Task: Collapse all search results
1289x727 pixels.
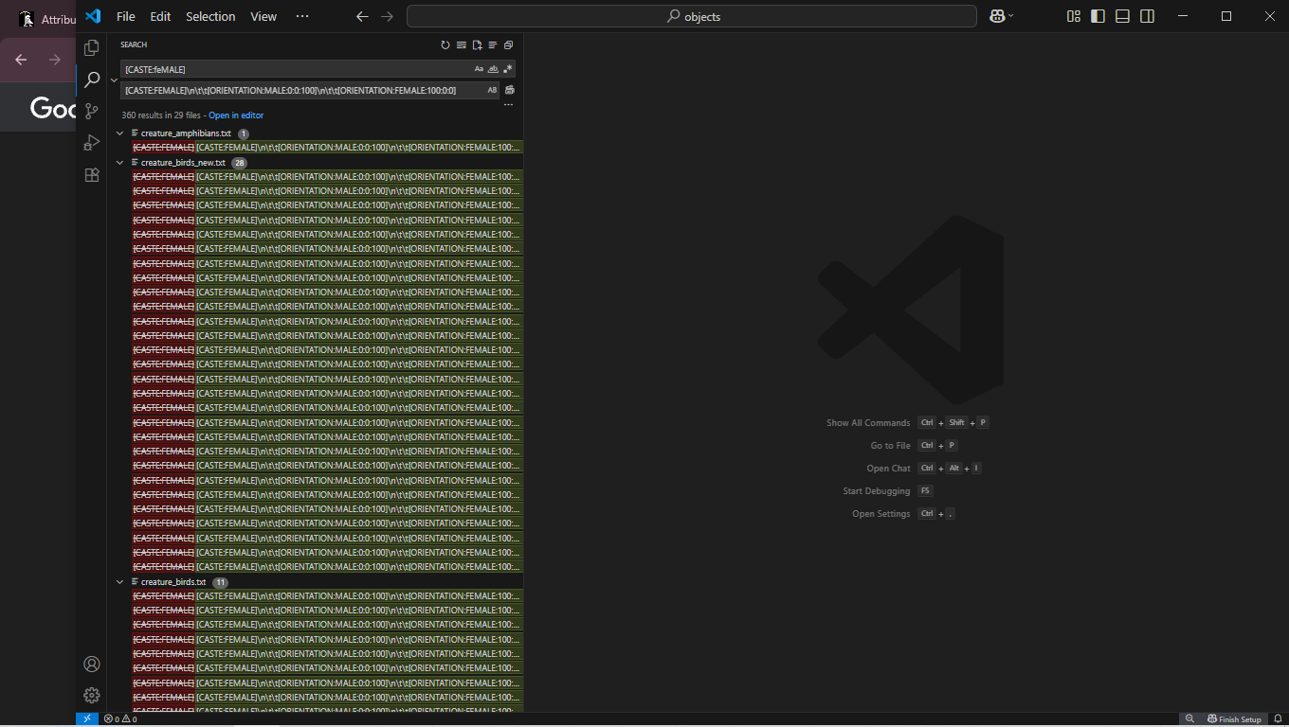Action: [508, 44]
